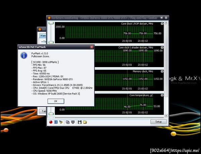Open log file with yellow folder icon

[x=85, y=122]
